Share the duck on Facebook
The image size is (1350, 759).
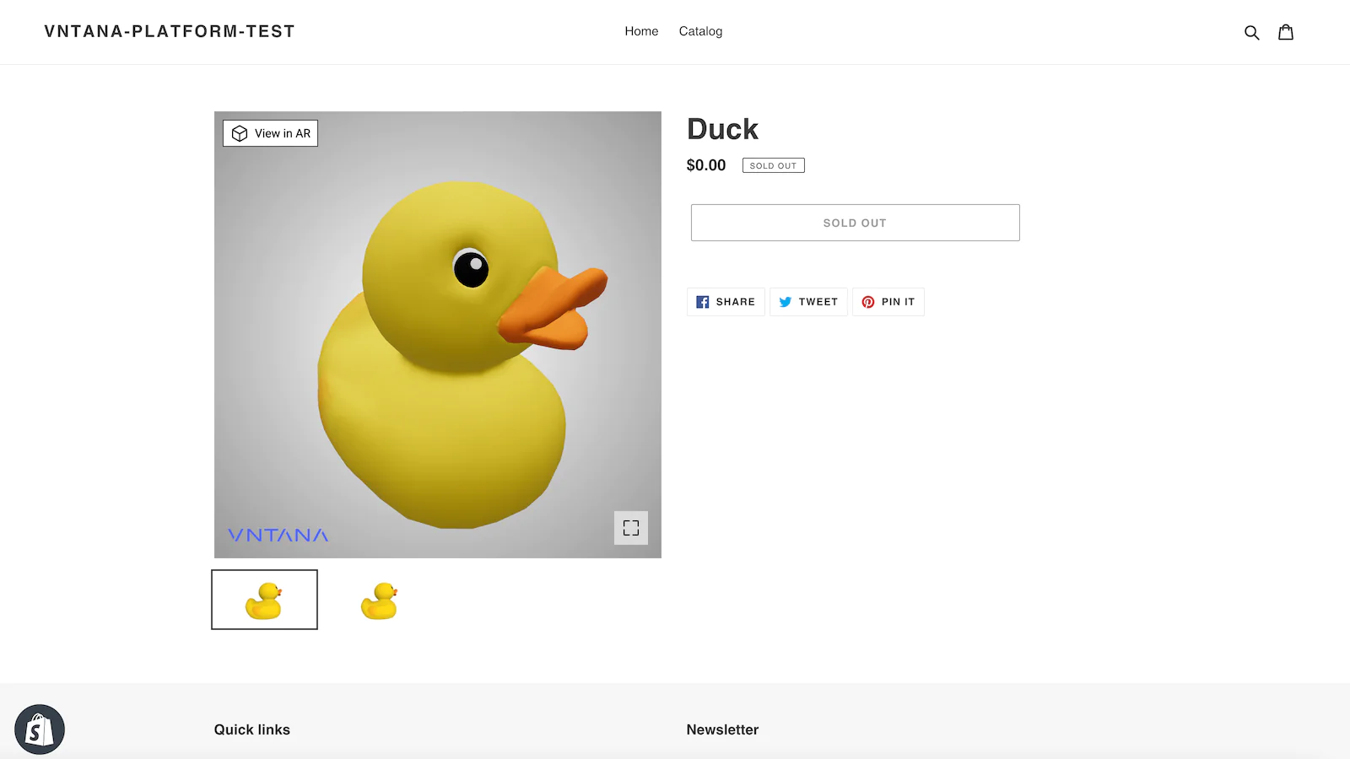click(726, 302)
